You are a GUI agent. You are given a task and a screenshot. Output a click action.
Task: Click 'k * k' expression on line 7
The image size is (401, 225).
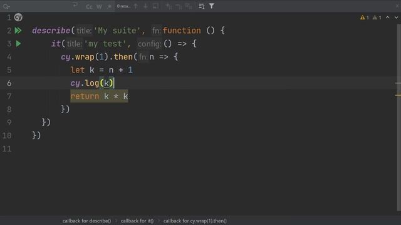(x=116, y=96)
